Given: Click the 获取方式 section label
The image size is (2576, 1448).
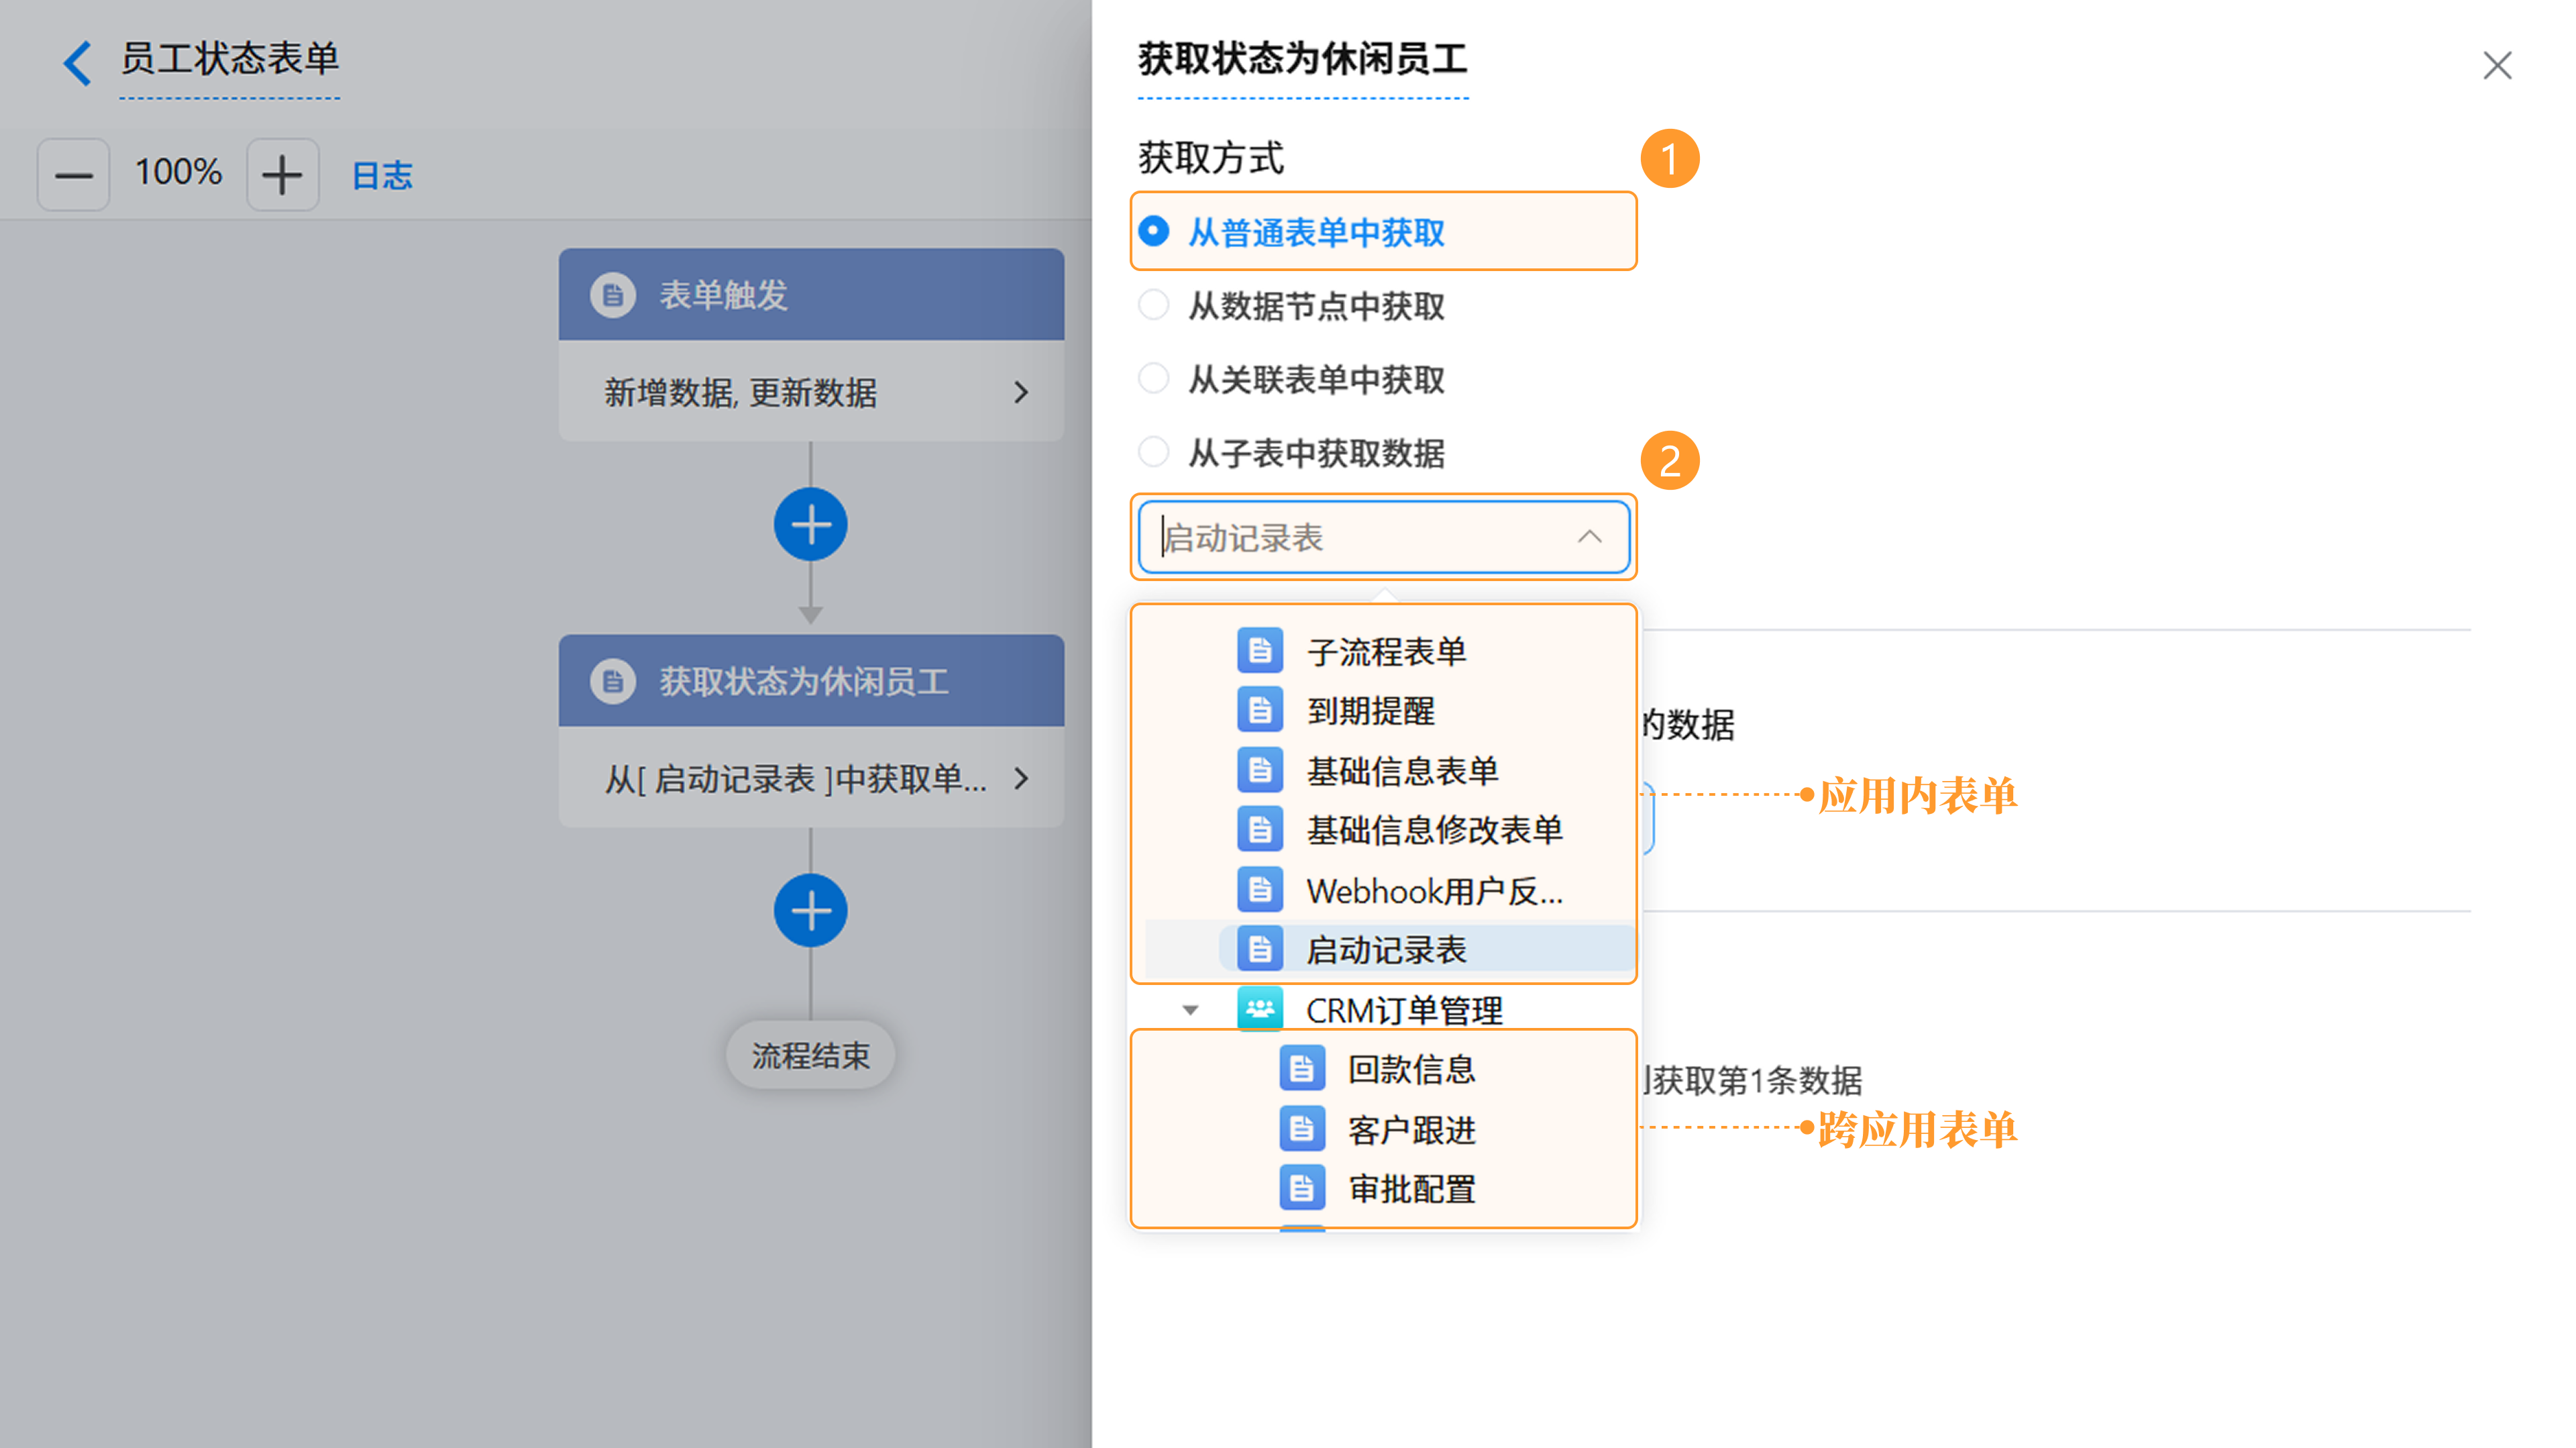Looking at the screenshot, I should point(1210,158).
